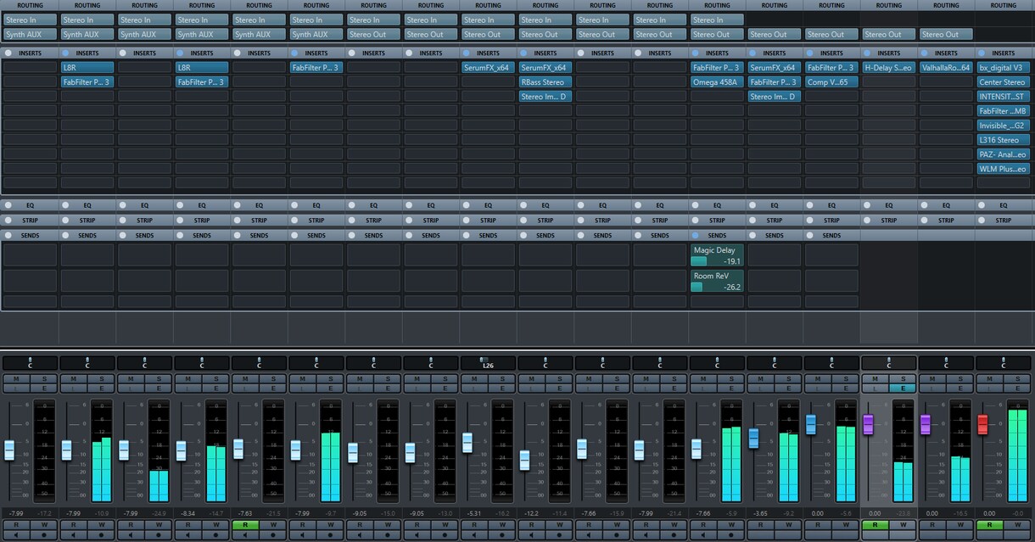
Task: Mute the channel with fader value -8.34
Action: tap(187, 378)
